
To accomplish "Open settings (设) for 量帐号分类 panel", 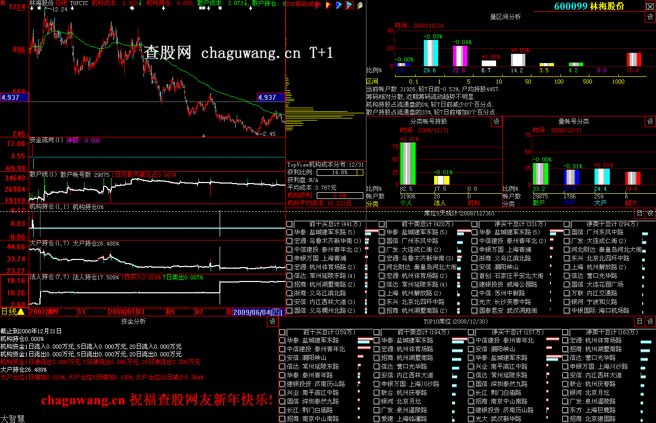I will [650, 122].
